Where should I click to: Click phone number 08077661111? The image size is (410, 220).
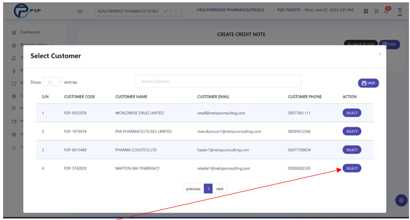click(299, 113)
